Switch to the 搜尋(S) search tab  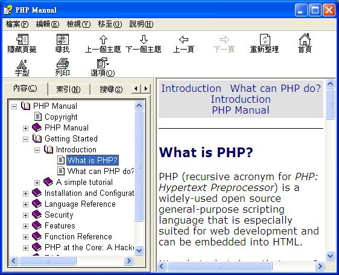(111, 89)
